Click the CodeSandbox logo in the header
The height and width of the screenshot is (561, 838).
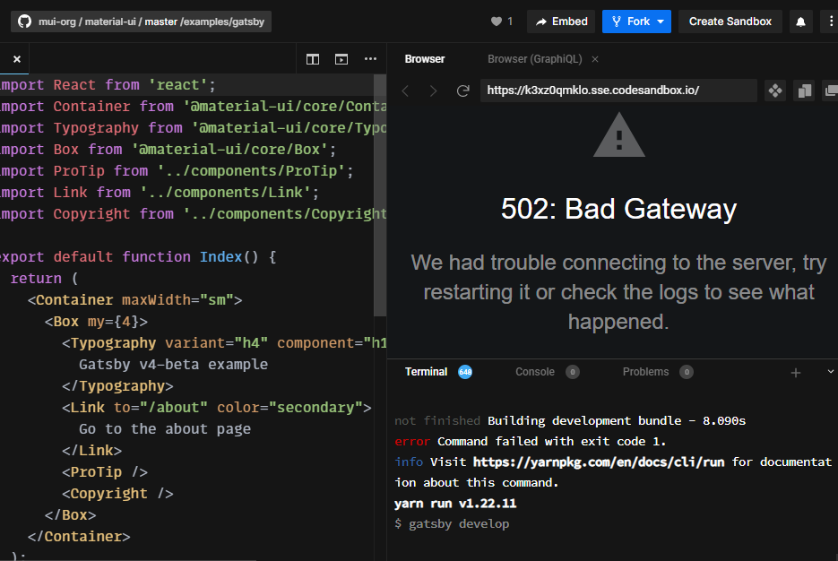22,22
